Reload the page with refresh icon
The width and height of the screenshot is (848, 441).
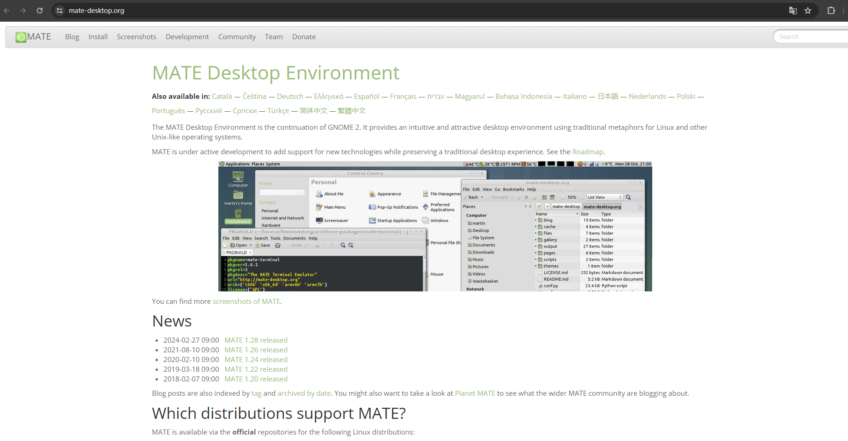[40, 11]
